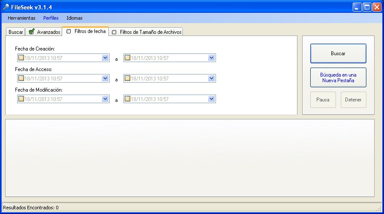Click the empty search results list area
This screenshot has width=384, height=214.
190,158
